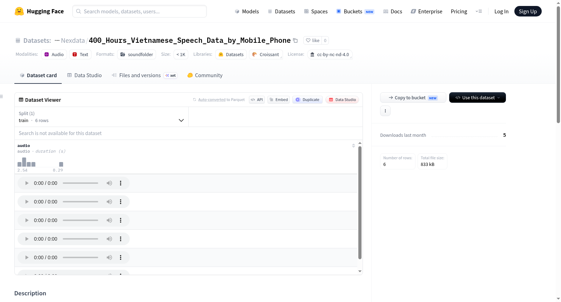The image size is (561, 302).
Task: Focus the search models and datasets field
Action: tap(140, 11)
